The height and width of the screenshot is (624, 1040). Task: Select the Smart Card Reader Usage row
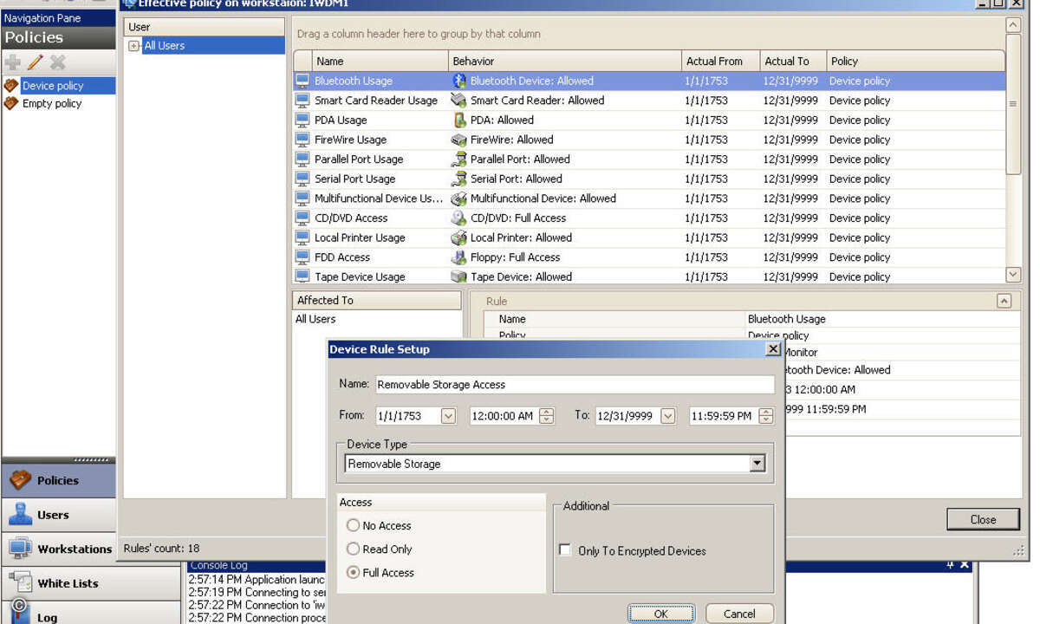649,101
